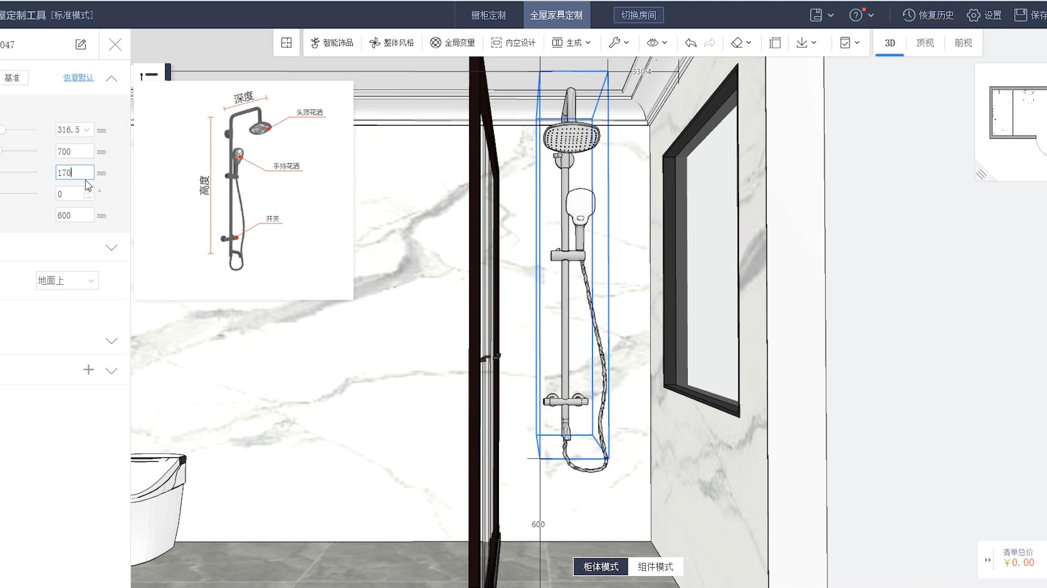
Task: Select the 橱柜定制 tab
Action: coord(489,15)
